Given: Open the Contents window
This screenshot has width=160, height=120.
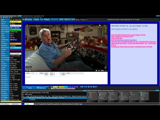Looking at the screenshot, I should coord(28,20).
